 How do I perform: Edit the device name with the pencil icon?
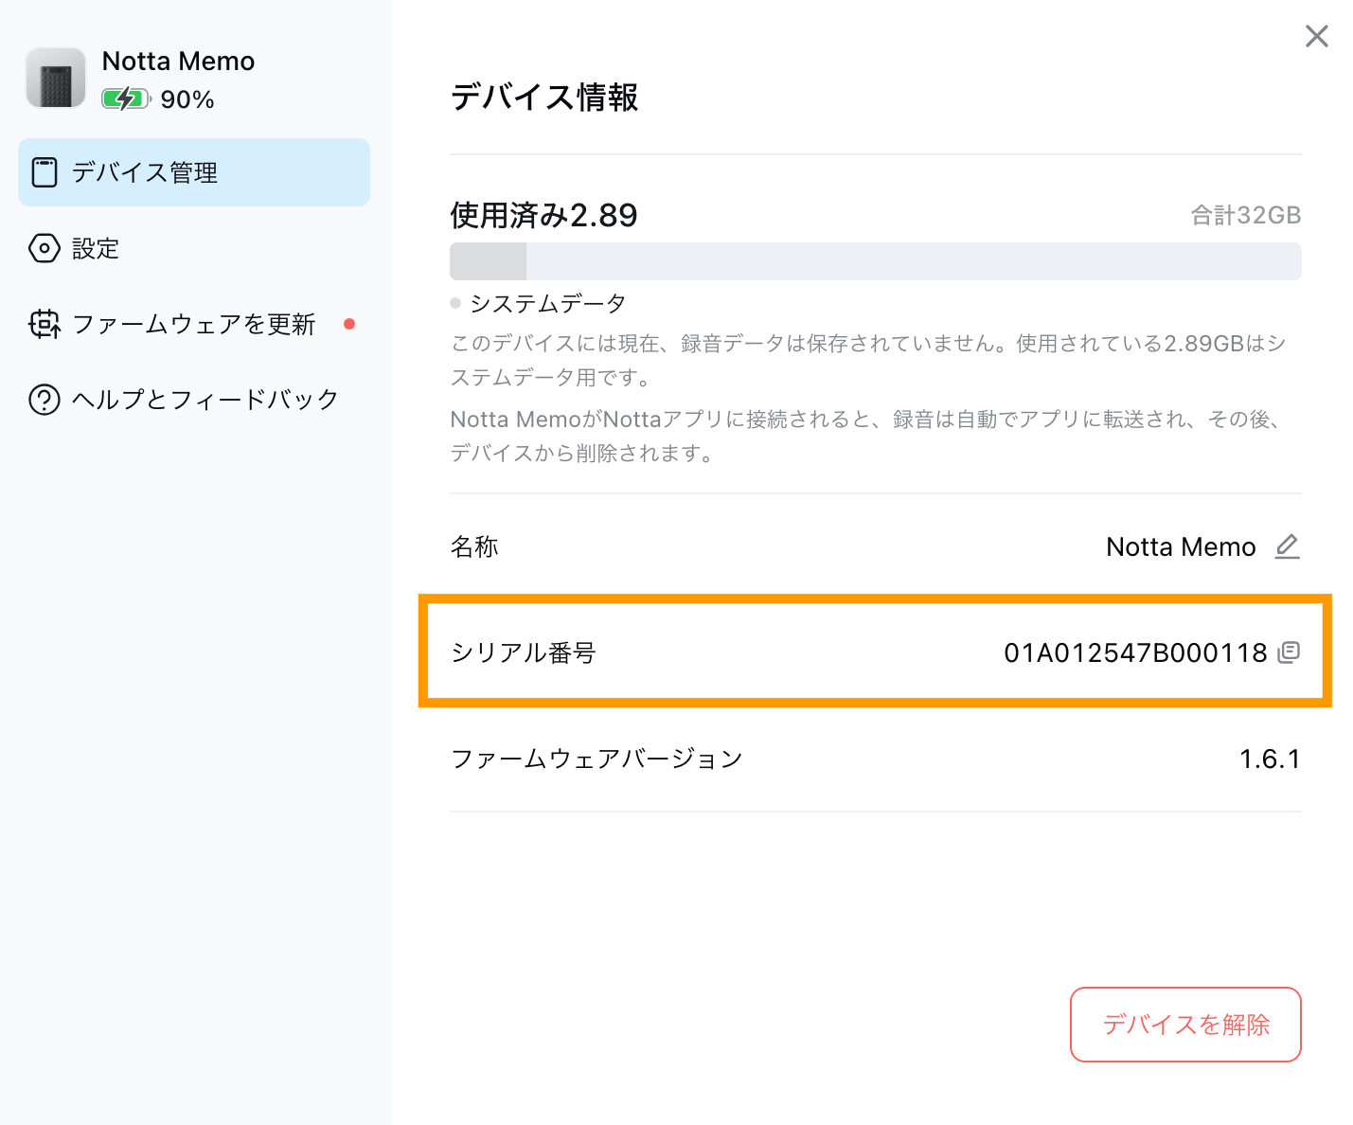pos(1287,546)
